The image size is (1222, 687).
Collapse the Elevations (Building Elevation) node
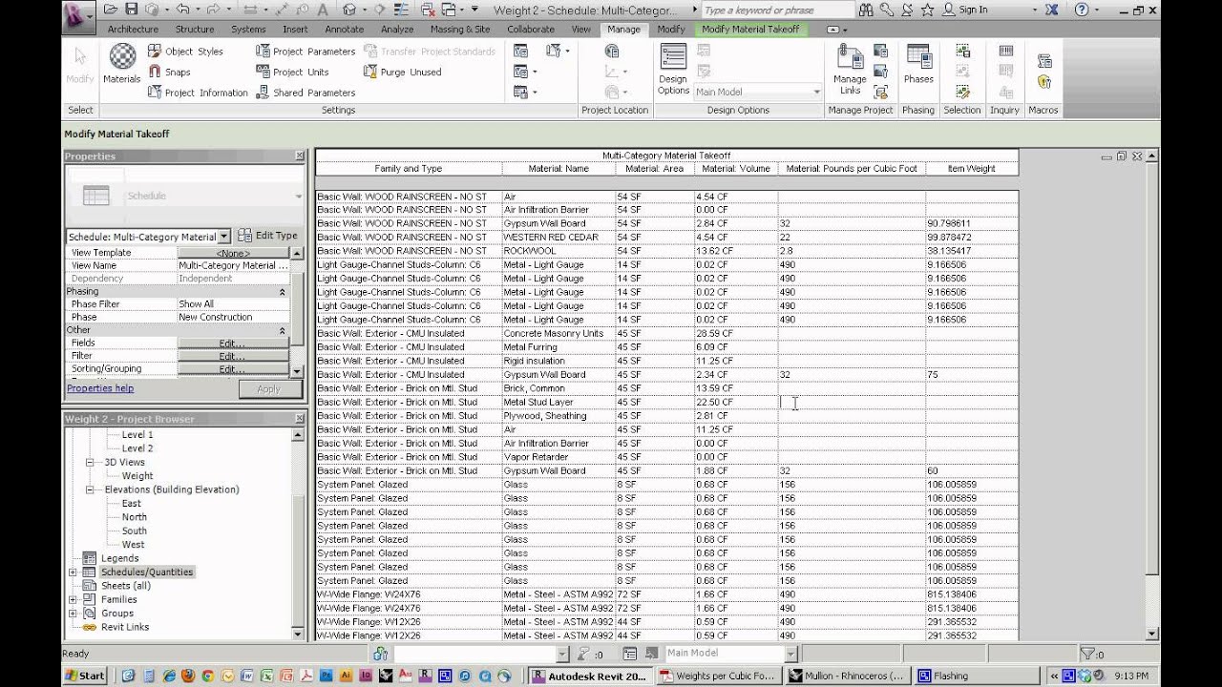point(89,489)
